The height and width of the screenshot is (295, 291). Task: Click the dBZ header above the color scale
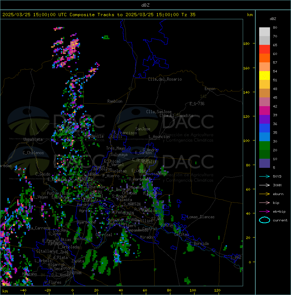[273, 19]
